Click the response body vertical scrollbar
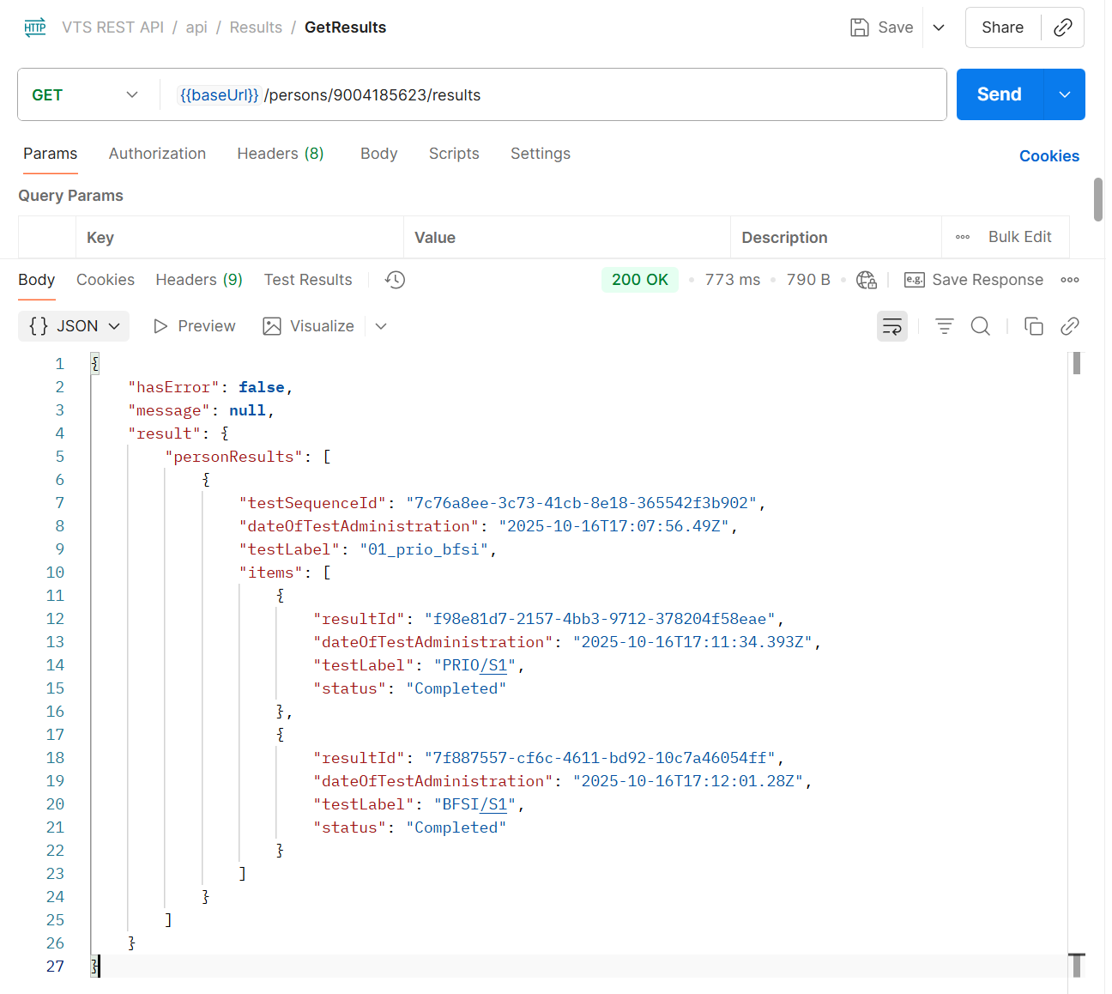The image size is (1112, 994). [1076, 652]
